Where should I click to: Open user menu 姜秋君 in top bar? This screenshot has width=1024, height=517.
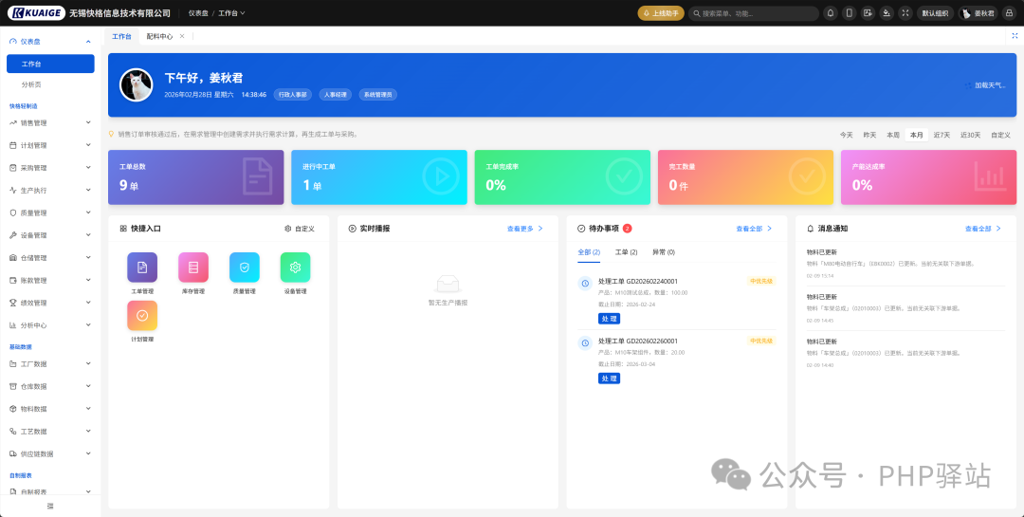click(978, 13)
